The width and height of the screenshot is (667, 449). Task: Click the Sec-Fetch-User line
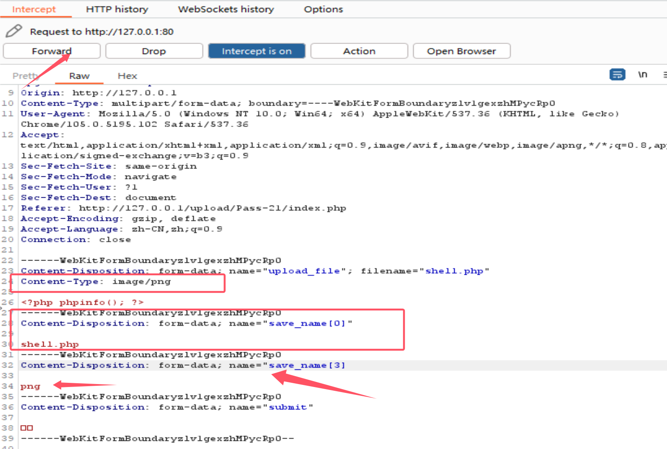point(79,187)
